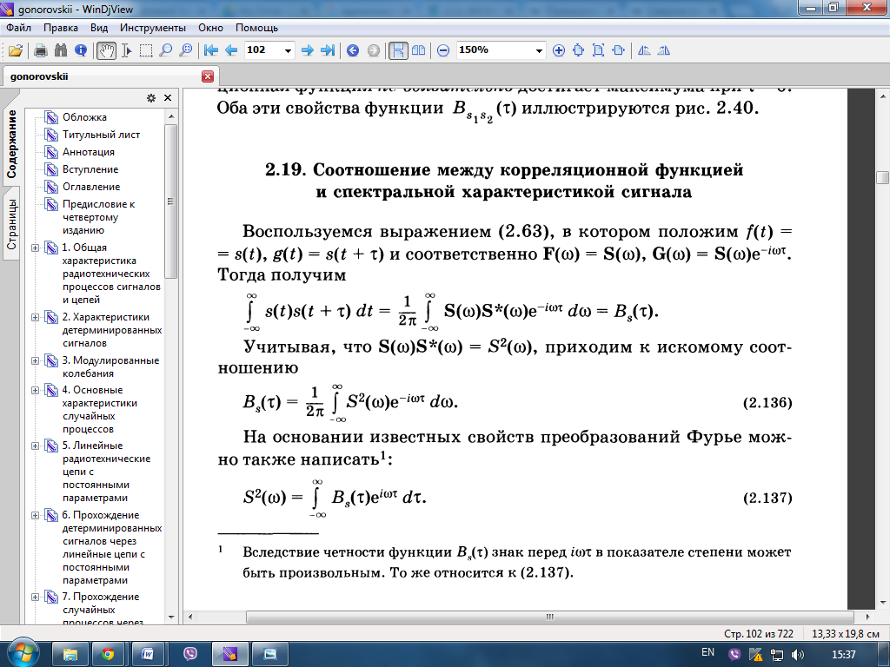Viewport: 890px width, 667px height.
Task: Click the Fit width icon
Action: (618, 50)
